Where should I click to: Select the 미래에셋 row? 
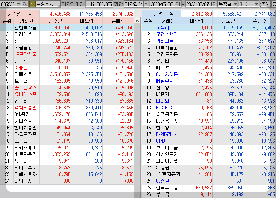pyautogui.click(x=67, y=34)
